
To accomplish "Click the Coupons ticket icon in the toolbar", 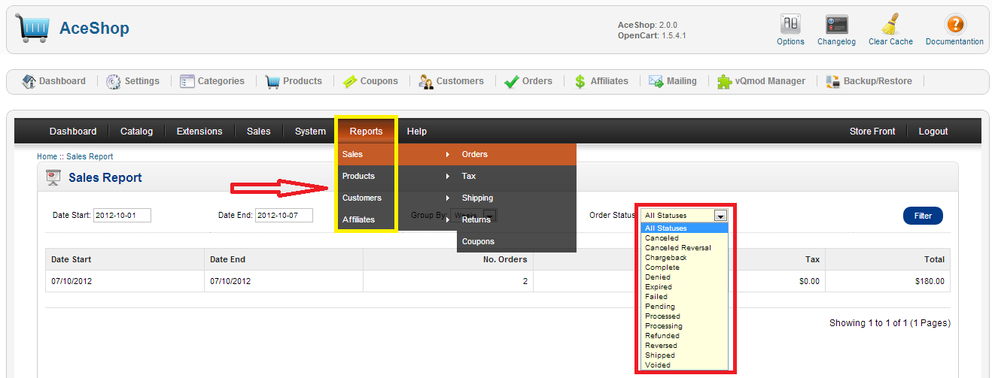I will click(350, 81).
